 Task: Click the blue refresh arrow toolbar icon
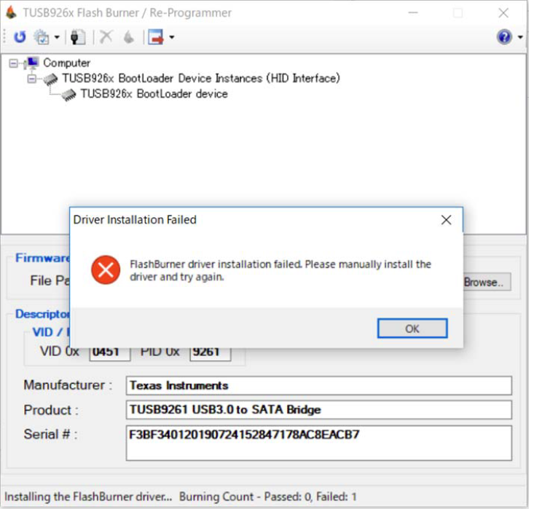pos(20,36)
